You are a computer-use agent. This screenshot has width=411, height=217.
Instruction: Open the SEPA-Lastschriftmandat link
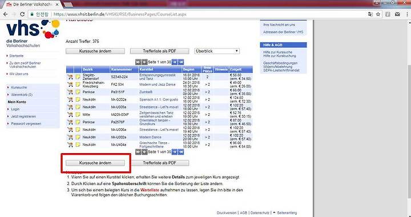click(x=281, y=70)
